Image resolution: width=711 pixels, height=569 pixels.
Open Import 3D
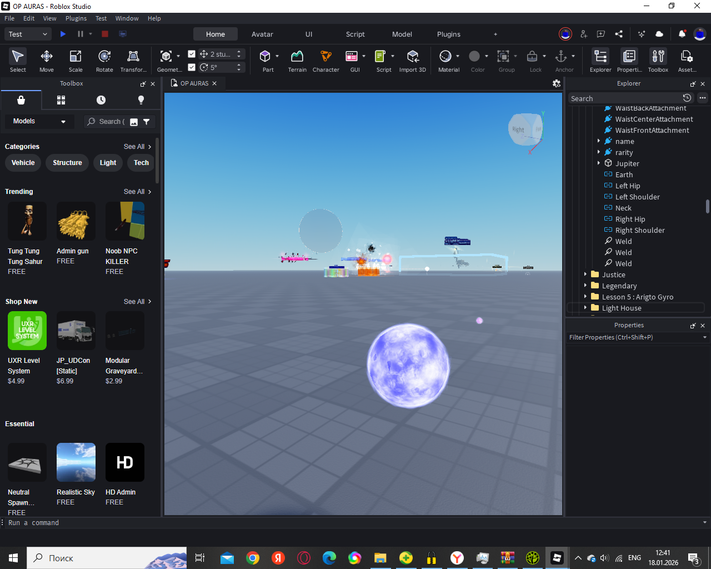413,61
